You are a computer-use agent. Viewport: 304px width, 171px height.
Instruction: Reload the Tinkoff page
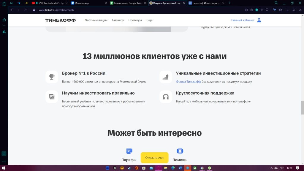[25, 10]
